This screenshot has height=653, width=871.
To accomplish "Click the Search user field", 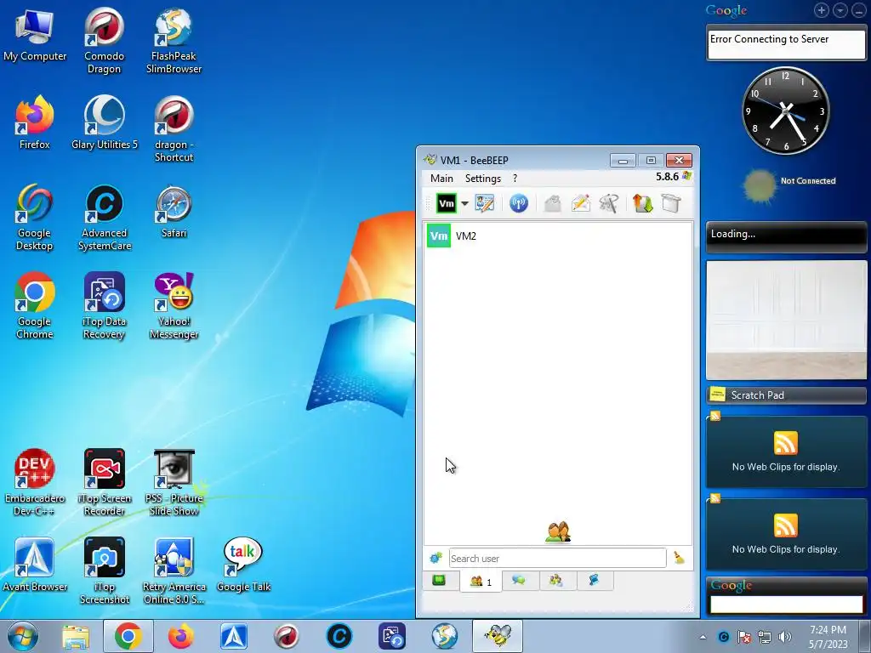I will [x=557, y=558].
